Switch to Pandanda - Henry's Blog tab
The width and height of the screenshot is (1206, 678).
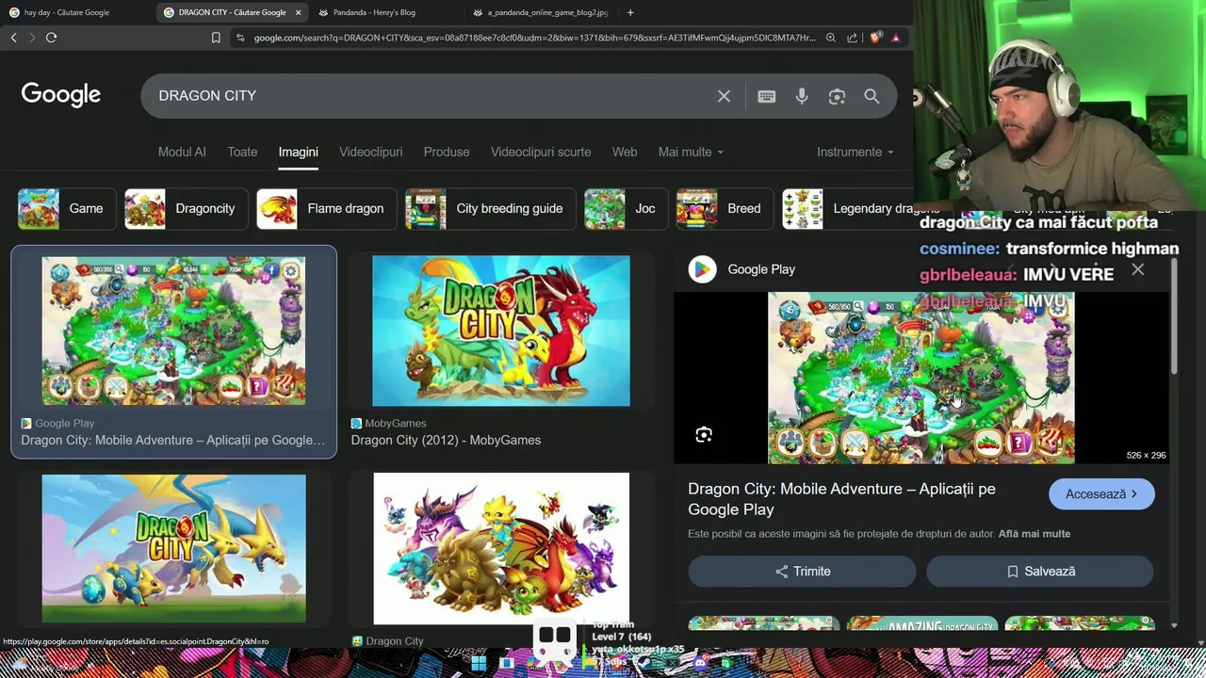pos(375,12)
